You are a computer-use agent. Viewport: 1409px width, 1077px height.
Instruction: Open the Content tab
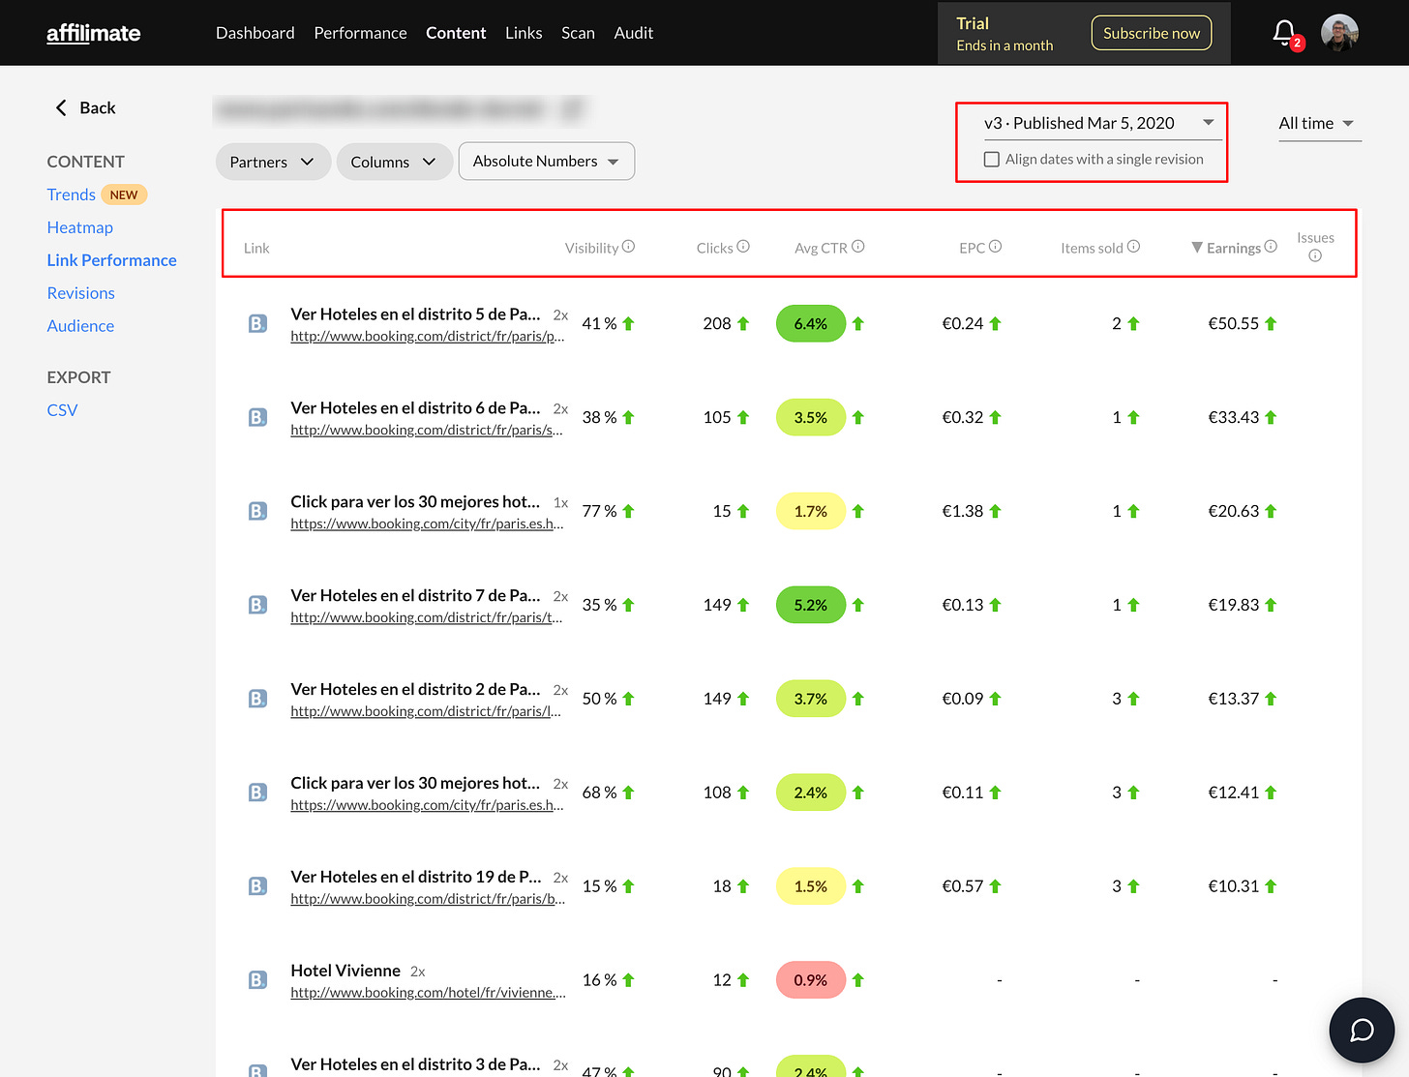click(456, 33)
